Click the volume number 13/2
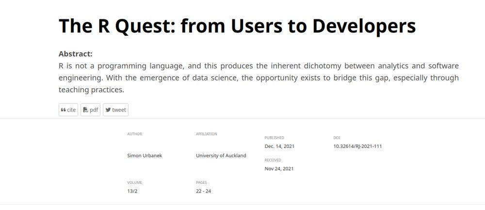This screenshot has width=485, height=210. click(132, 191)
